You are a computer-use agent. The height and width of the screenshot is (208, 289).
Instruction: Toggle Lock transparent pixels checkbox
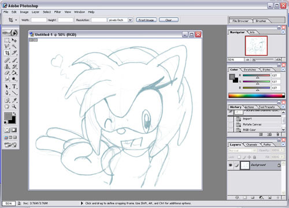239,157
